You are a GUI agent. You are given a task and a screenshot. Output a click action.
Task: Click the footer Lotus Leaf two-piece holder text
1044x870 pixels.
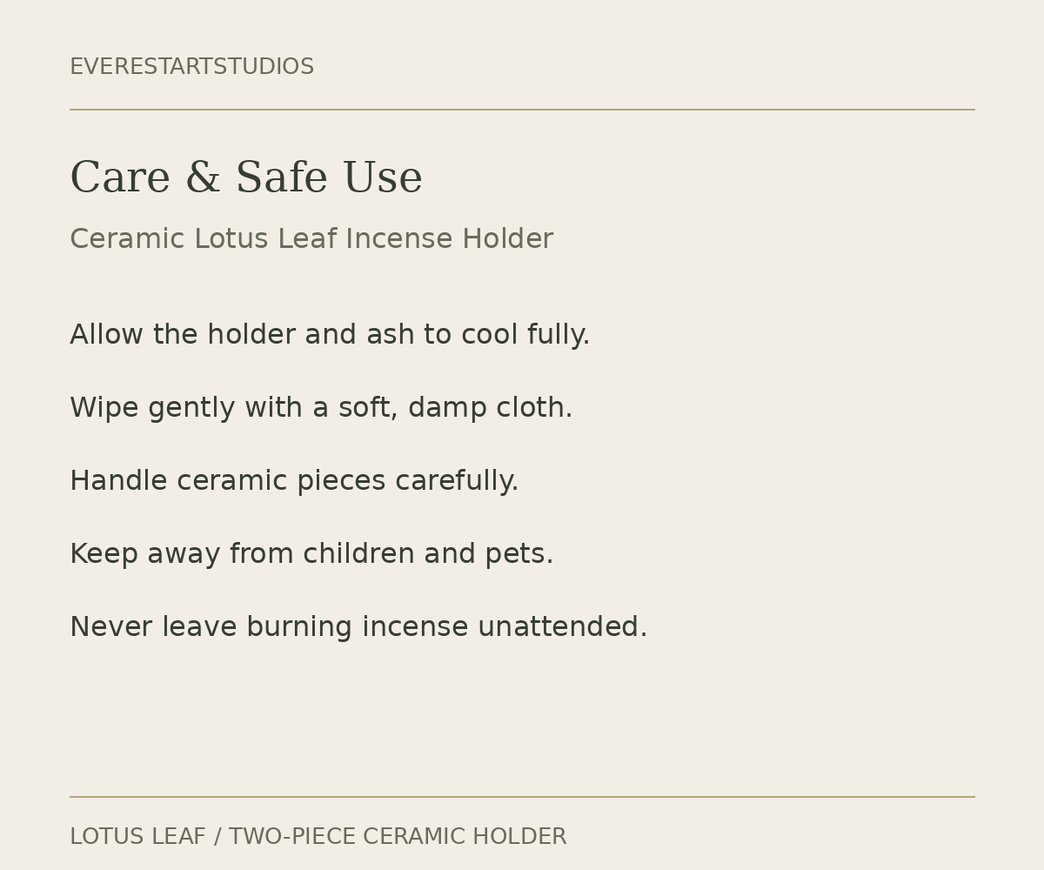pyautogui.click(x=318, y=837)
